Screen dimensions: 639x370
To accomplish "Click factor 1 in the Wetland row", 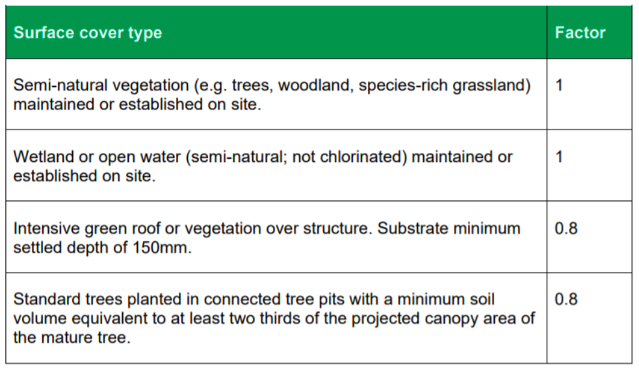I will (x=558, y=157).
